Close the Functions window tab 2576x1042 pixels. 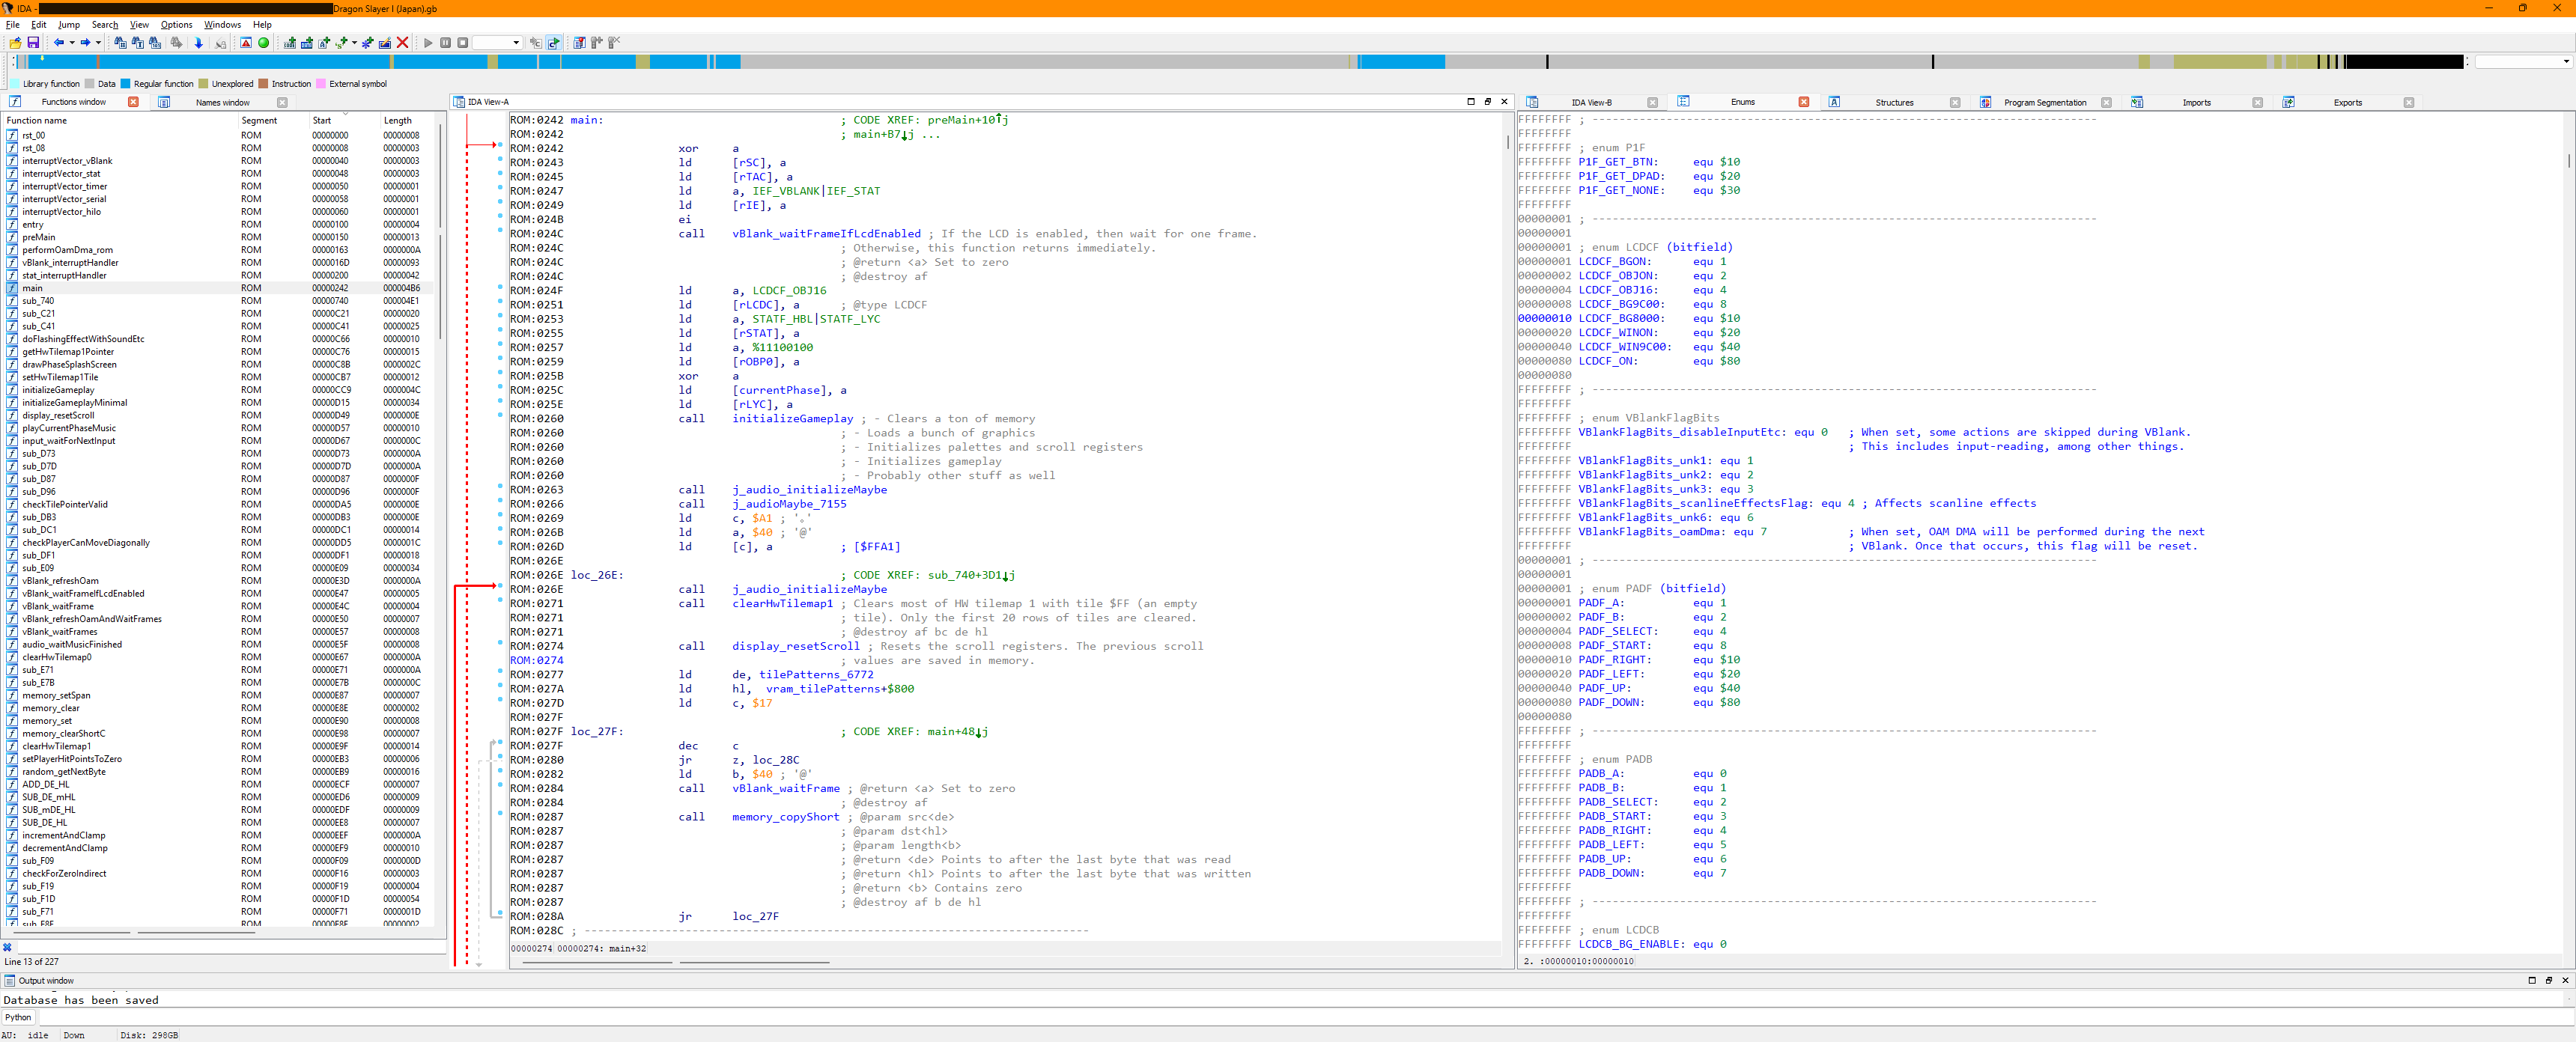pos(133,102)
